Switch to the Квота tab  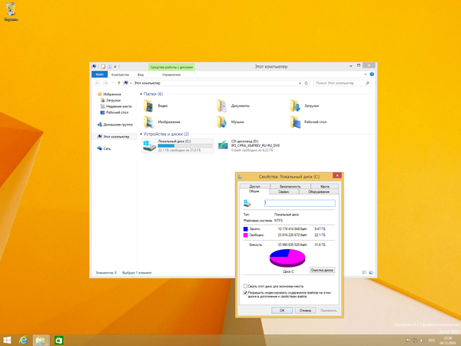click(324, 186)
